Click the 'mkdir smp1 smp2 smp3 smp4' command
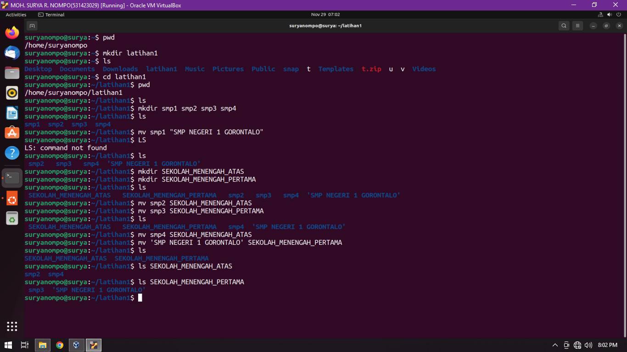The image size is (627, 352). coord(187,108)
